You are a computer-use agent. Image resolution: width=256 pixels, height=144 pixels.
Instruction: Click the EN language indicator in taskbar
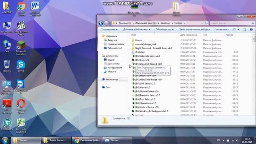point(218,140)
